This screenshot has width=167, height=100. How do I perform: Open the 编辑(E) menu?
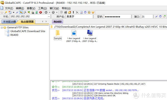[20, 8]
